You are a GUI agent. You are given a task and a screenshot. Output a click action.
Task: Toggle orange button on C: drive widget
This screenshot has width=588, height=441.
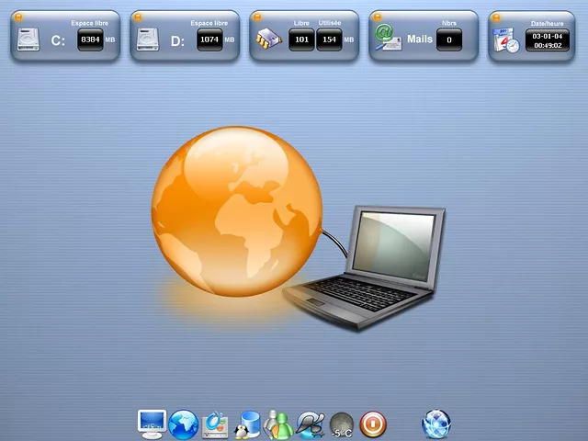click(x=17, y=17)
